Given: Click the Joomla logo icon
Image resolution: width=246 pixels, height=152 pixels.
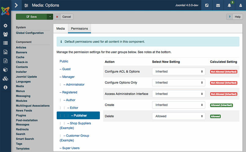Looking at the screenshot, I should click(5, 11).
